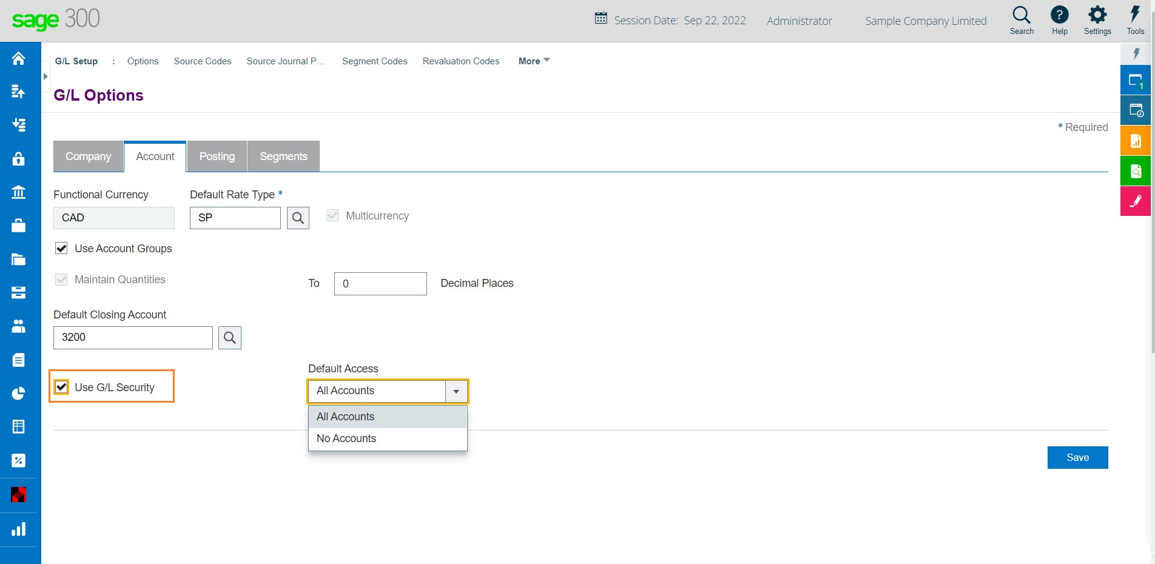Switch to the Segments tab
This screenshot has height=564, width=1155.
[283, 156]
